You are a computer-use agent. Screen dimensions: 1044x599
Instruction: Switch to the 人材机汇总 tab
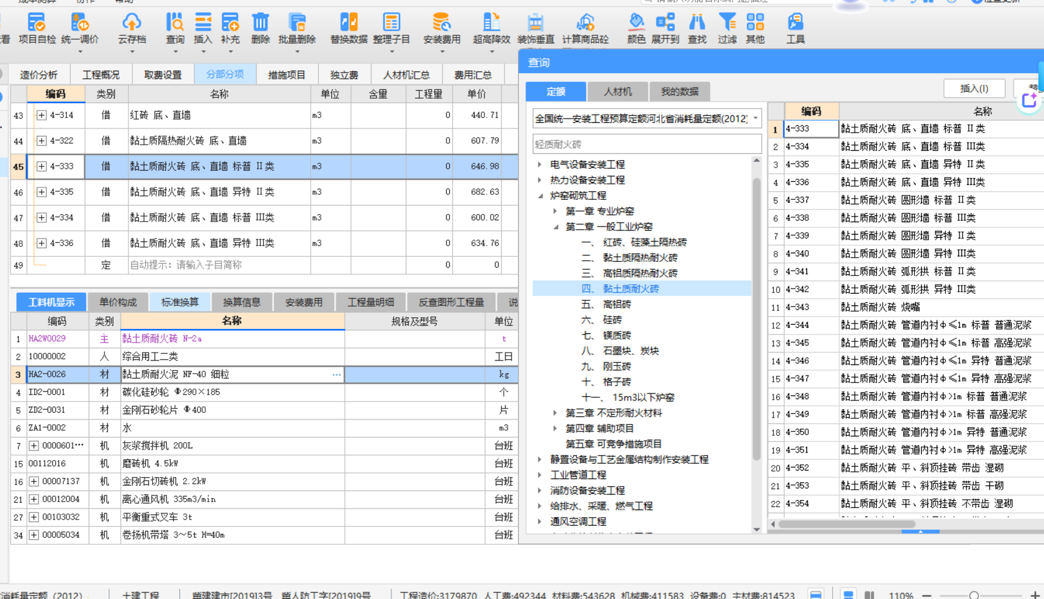click(x=406, y=74)
